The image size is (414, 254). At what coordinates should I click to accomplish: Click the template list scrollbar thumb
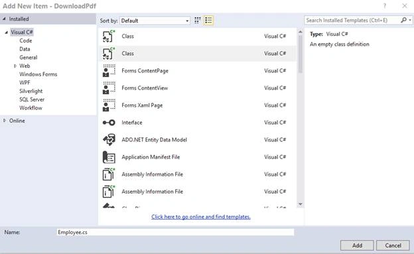tap(300, 54)
